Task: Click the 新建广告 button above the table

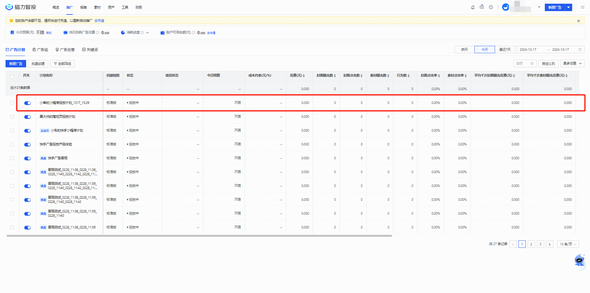Action: pyautogui.click(x=16, y=64)
